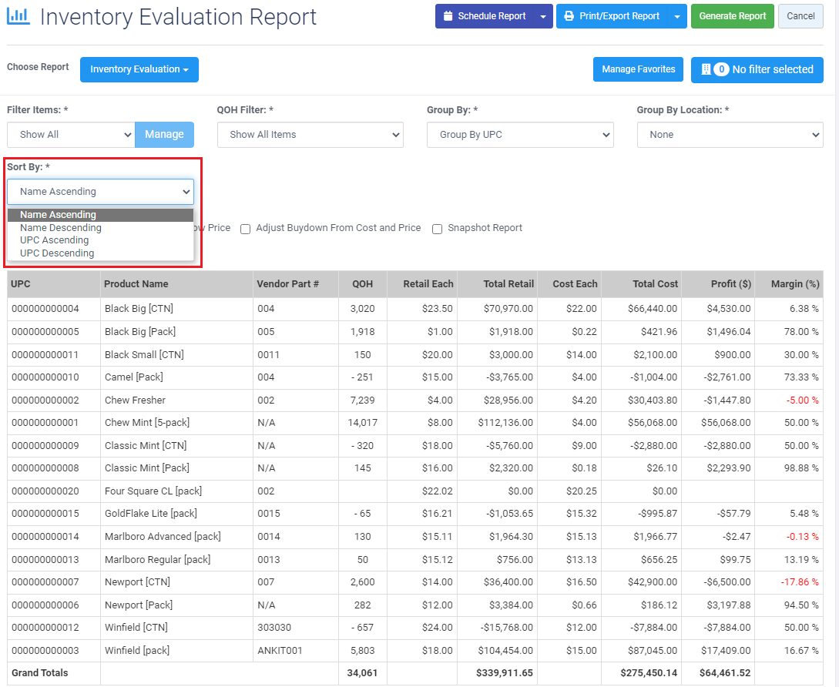Open the Inventory Evaluation report chooser

click(139, 69)
